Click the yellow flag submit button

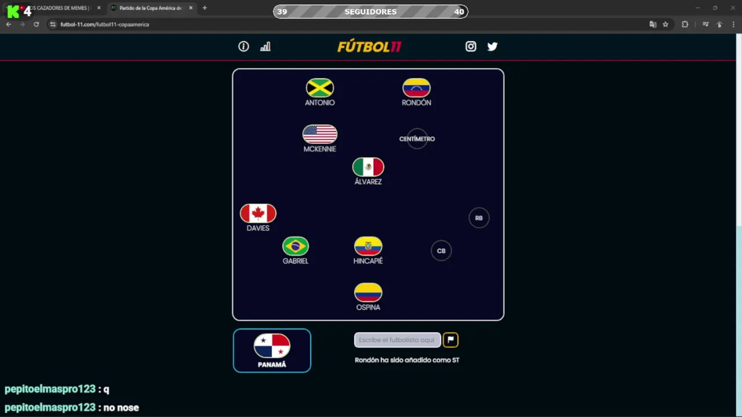450,340
